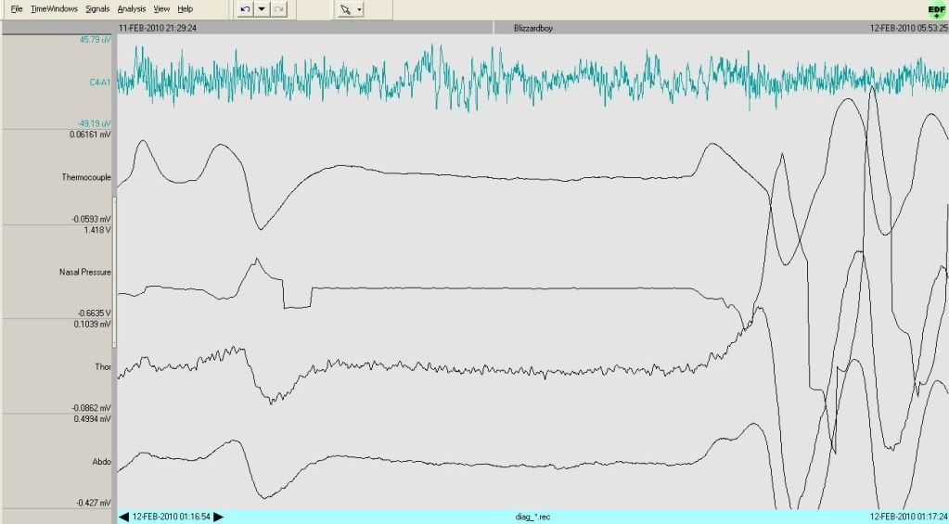Screen dimensions: 949x524
Task: Select the pointer cursor tool
Action: pyautogui.click(x=345, y=8)
